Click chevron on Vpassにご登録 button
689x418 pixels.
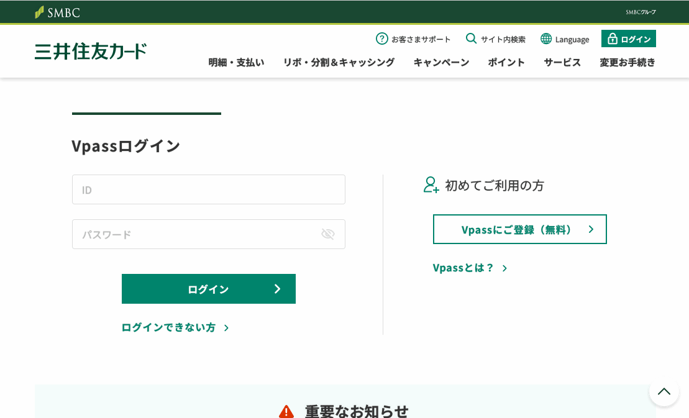[591, 229]
